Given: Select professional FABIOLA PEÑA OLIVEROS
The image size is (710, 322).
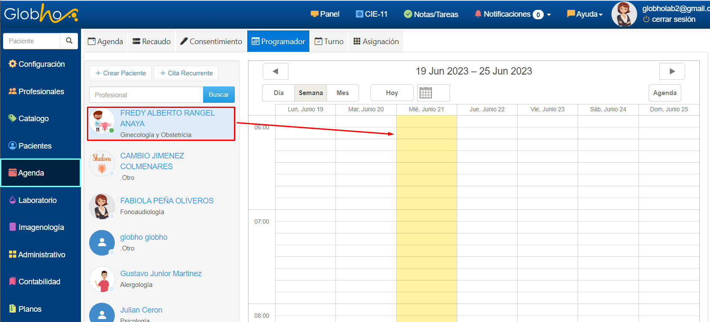Looking at the screenshot, I should (167, 201).
